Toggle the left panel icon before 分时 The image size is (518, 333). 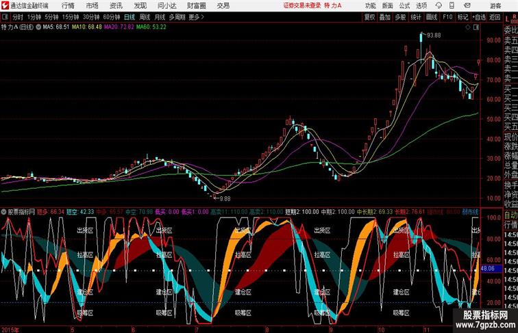pyautogui.click(x=5, y=17)
